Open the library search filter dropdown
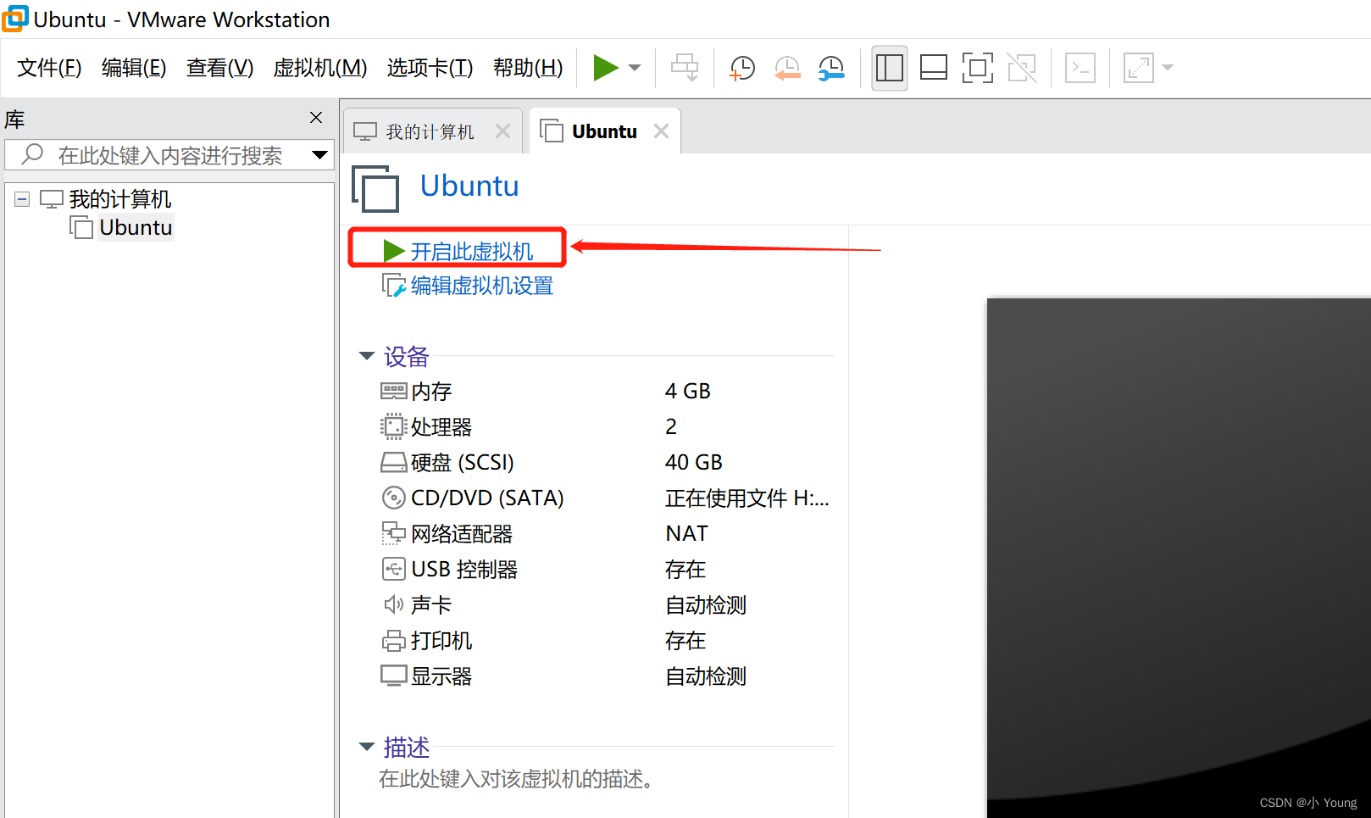This screenshot has width=1371, height=818. tap(319, 155)
